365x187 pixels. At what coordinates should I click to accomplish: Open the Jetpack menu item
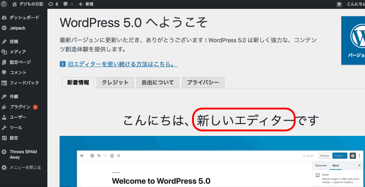tap(18, 28)
